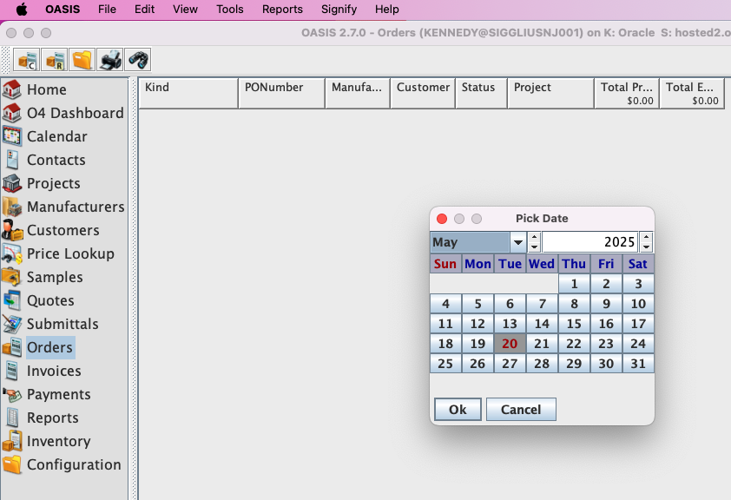The image size is (731, 500).
Task: Open the Edit menu
Action: tap(144, 10)
